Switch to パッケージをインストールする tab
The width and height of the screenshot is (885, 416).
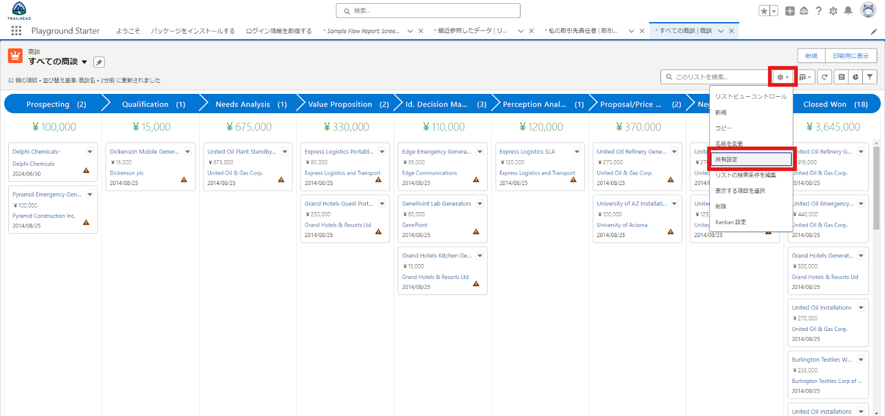coord(193,31)
